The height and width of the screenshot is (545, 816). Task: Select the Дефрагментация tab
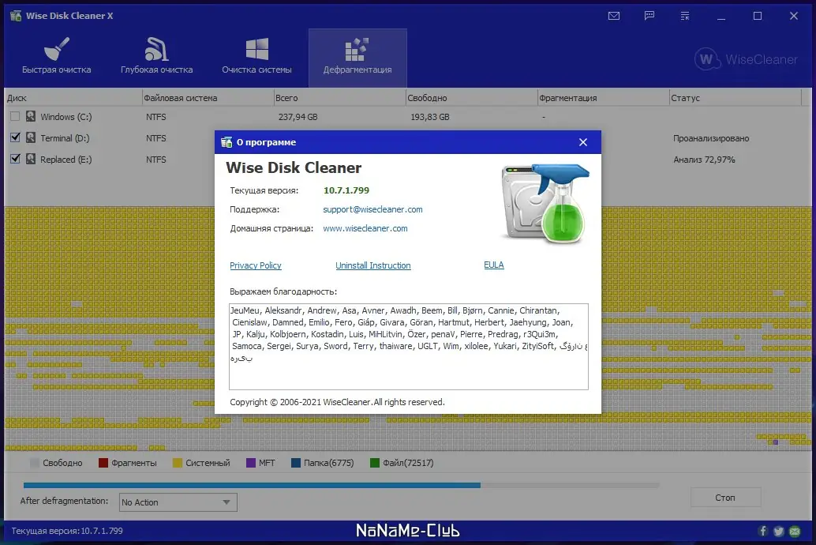tap(357, 58)
